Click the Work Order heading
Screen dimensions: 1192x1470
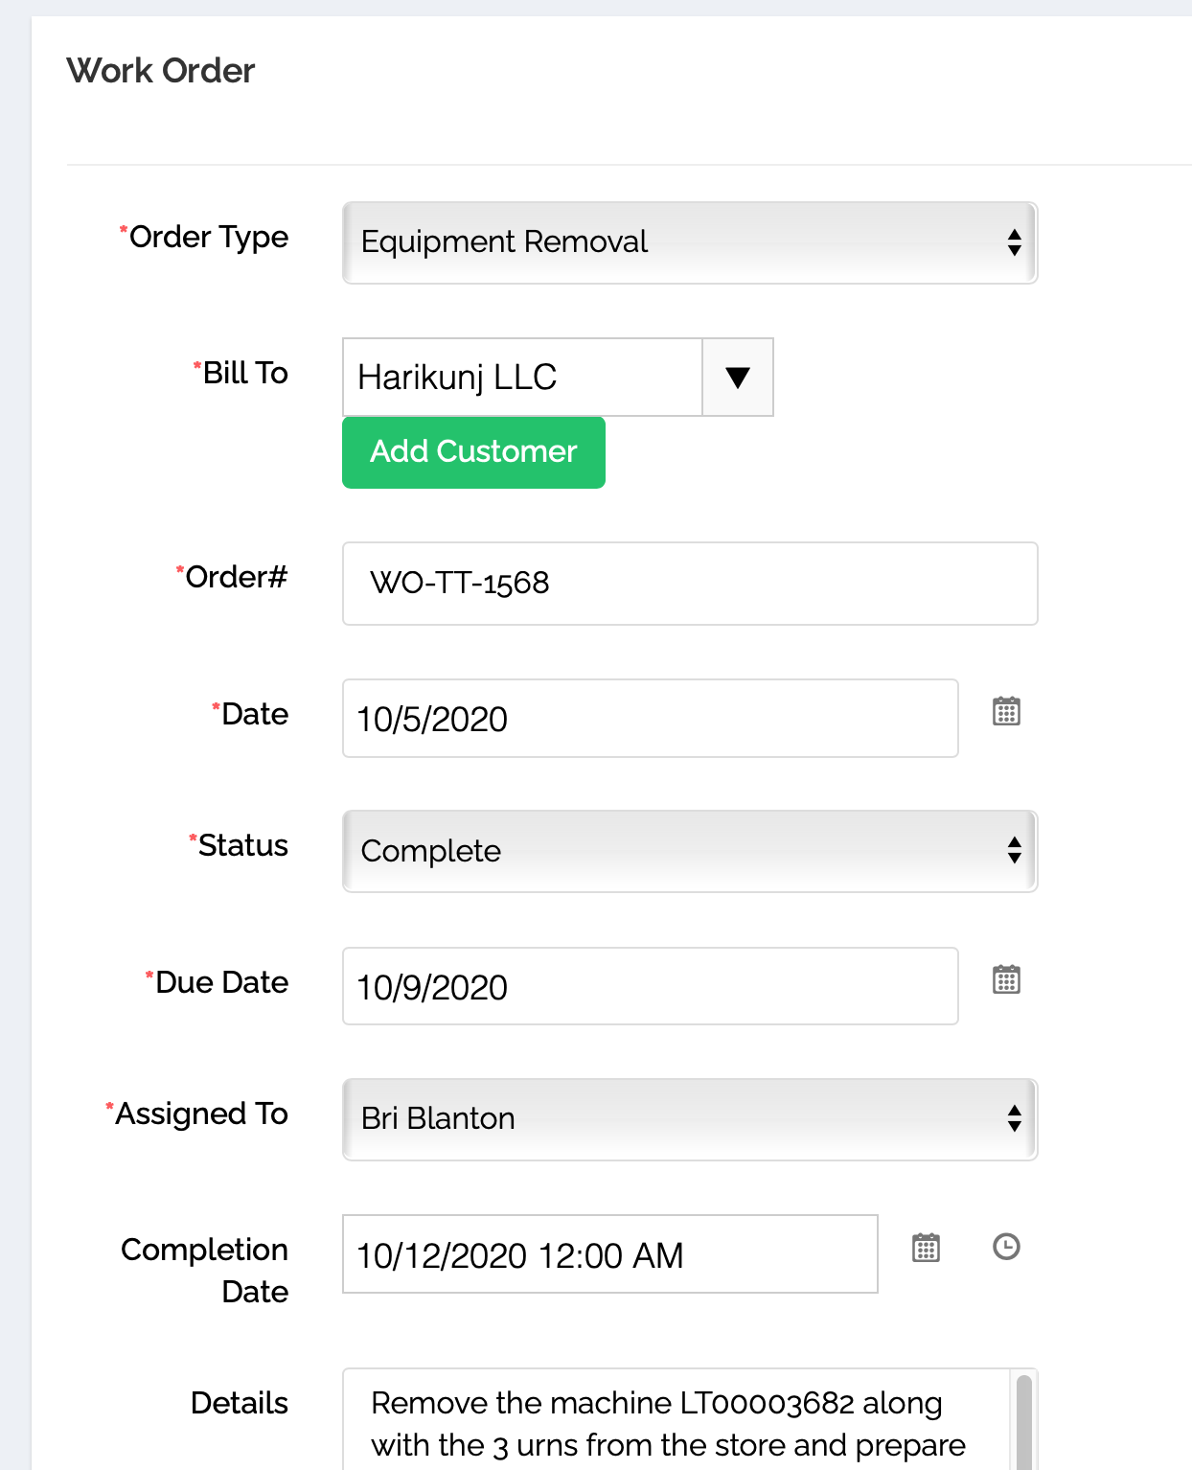point(161,70)
